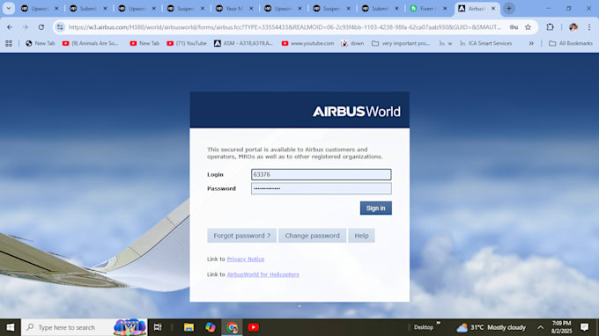Reload the page with the refresh icon
Image resolution: width=599 pixels, height=336 pixels.
[x=41, y=27]
